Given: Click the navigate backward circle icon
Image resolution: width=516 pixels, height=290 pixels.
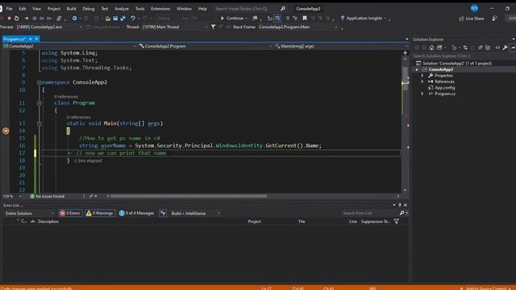Looking at the screenshot, I should [74, 18].
